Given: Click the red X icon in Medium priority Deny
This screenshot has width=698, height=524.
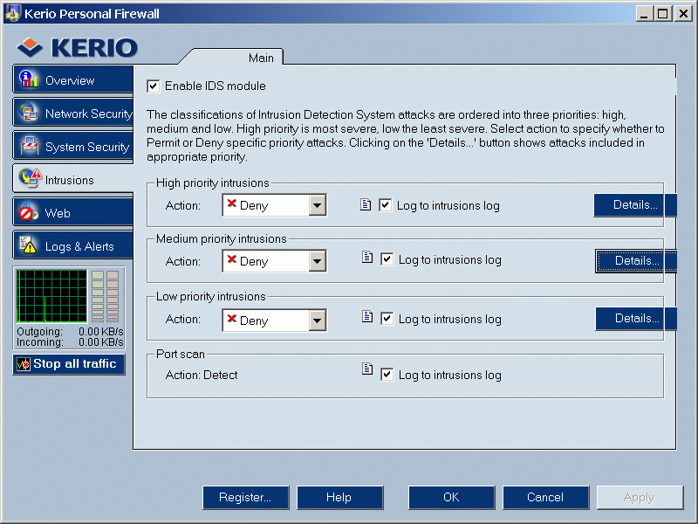Looking at the screenshot, I should click(x=231, y=259).
